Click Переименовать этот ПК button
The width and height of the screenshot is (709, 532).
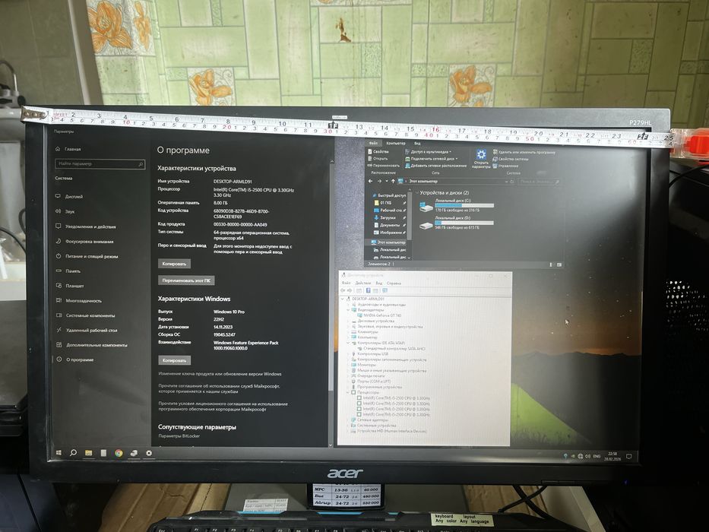pyautogui.click(x=186, y=280)
